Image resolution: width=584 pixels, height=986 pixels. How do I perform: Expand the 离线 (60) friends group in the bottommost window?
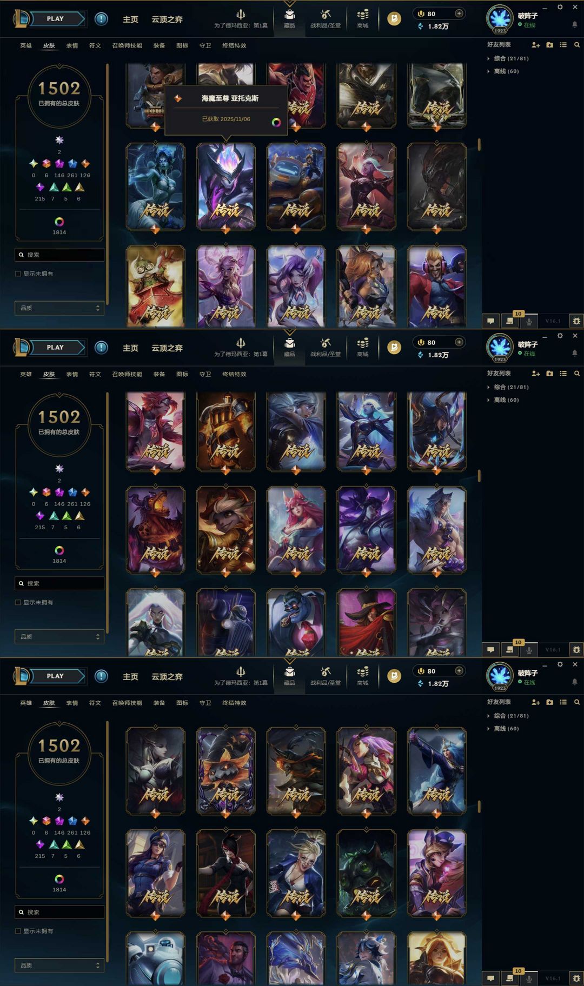[x=503, y=729]
